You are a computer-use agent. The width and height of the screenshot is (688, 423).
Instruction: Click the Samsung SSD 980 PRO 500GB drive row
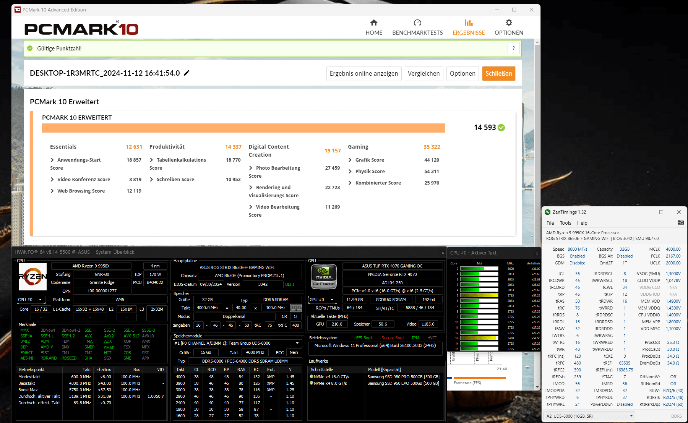click(375, 377)
